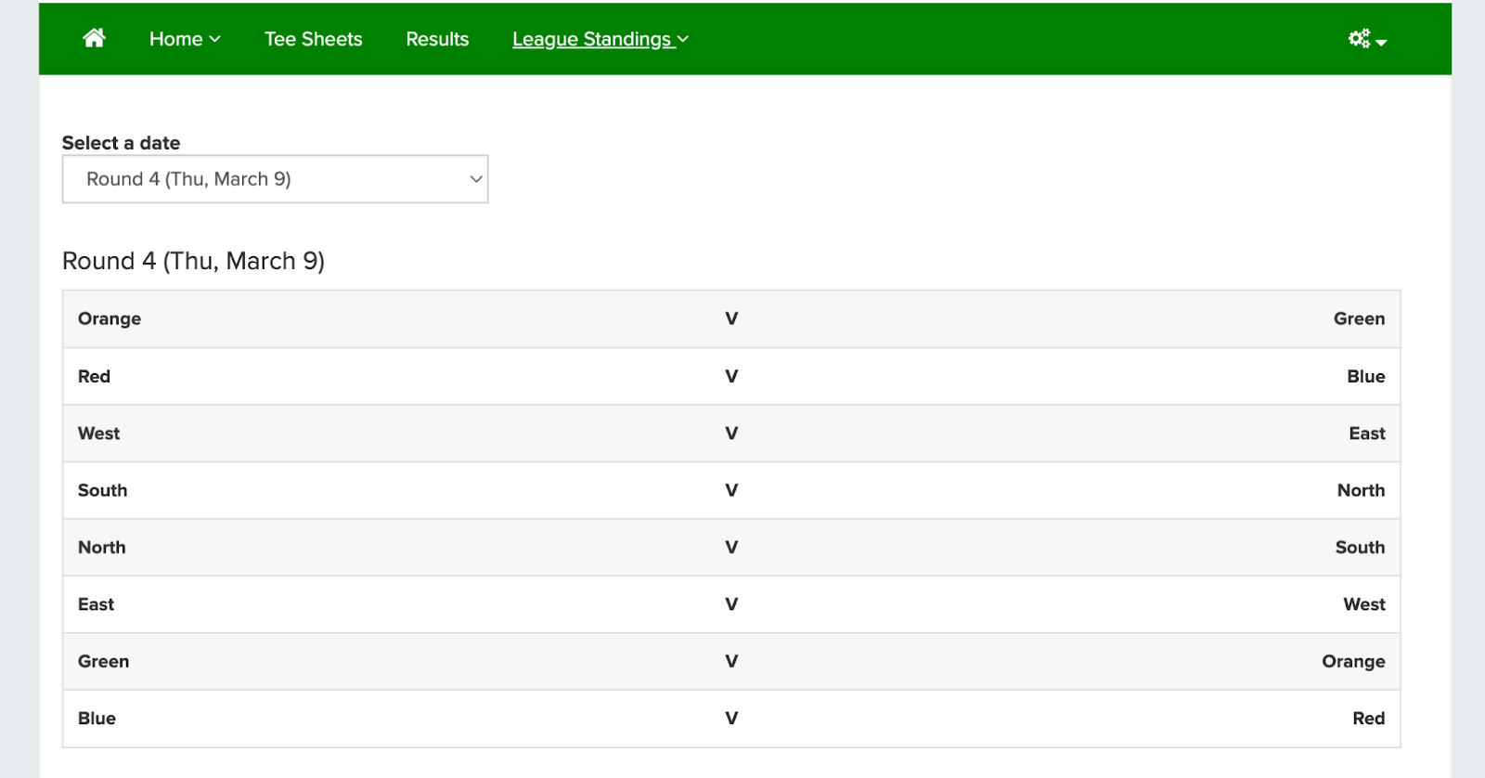The height and width of the screenshot is (778, 1485).
Task: Open the Results menu item
Action: [x=437, y=39]
